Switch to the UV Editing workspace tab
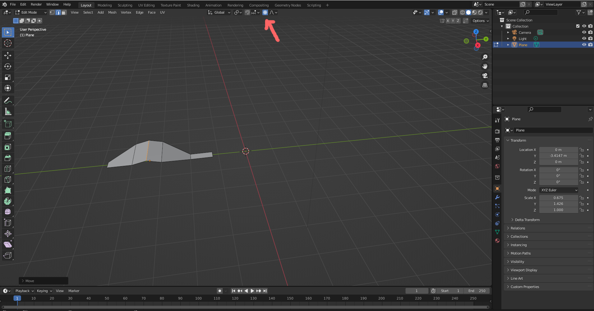This screenshot has width=594, height=311. coord(146,5)
